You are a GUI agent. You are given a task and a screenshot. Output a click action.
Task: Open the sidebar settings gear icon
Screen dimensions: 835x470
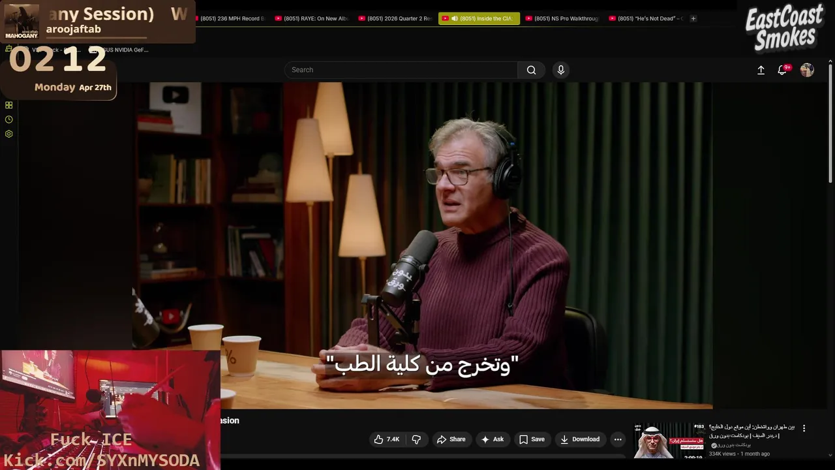click(8, 134)
